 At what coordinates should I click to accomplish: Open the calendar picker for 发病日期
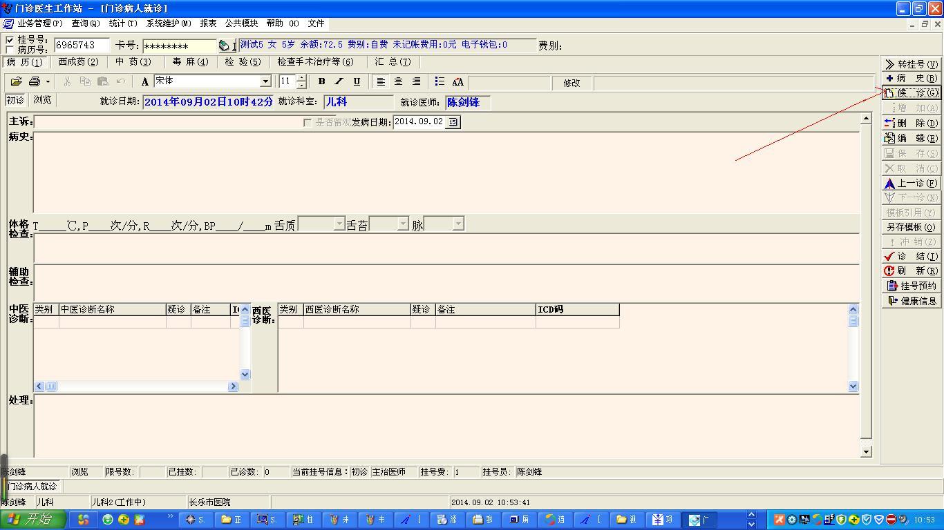click(453, 122)
